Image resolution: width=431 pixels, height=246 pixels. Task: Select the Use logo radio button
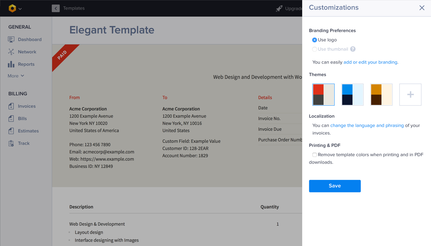[x=314, y=40]
